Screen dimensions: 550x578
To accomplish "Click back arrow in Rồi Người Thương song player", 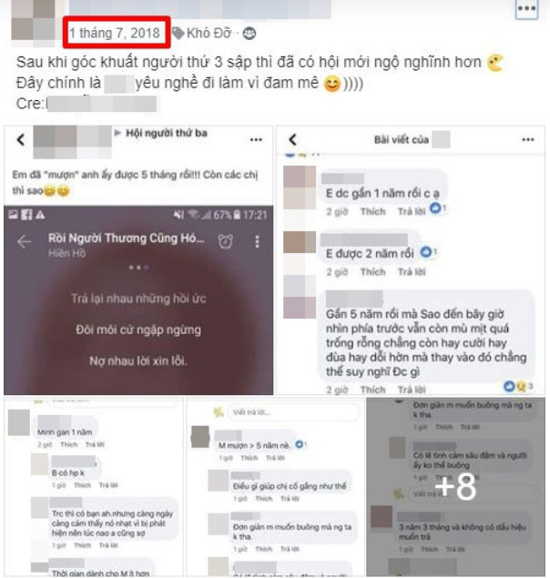I will tap(25, 242).
